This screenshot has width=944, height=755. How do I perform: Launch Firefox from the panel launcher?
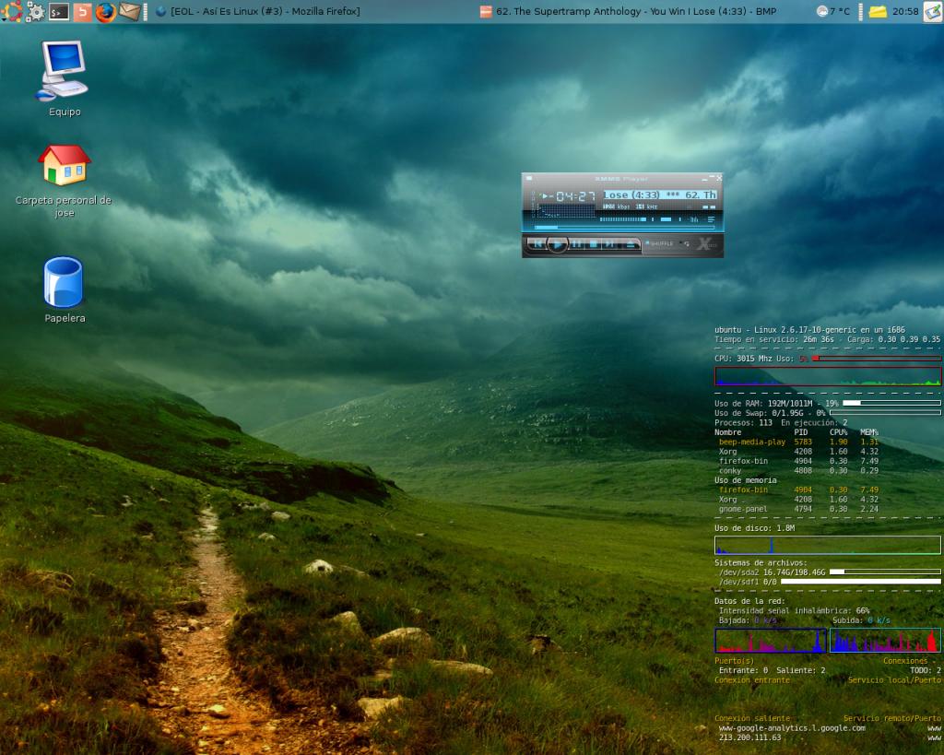click(x=105, y=11)
